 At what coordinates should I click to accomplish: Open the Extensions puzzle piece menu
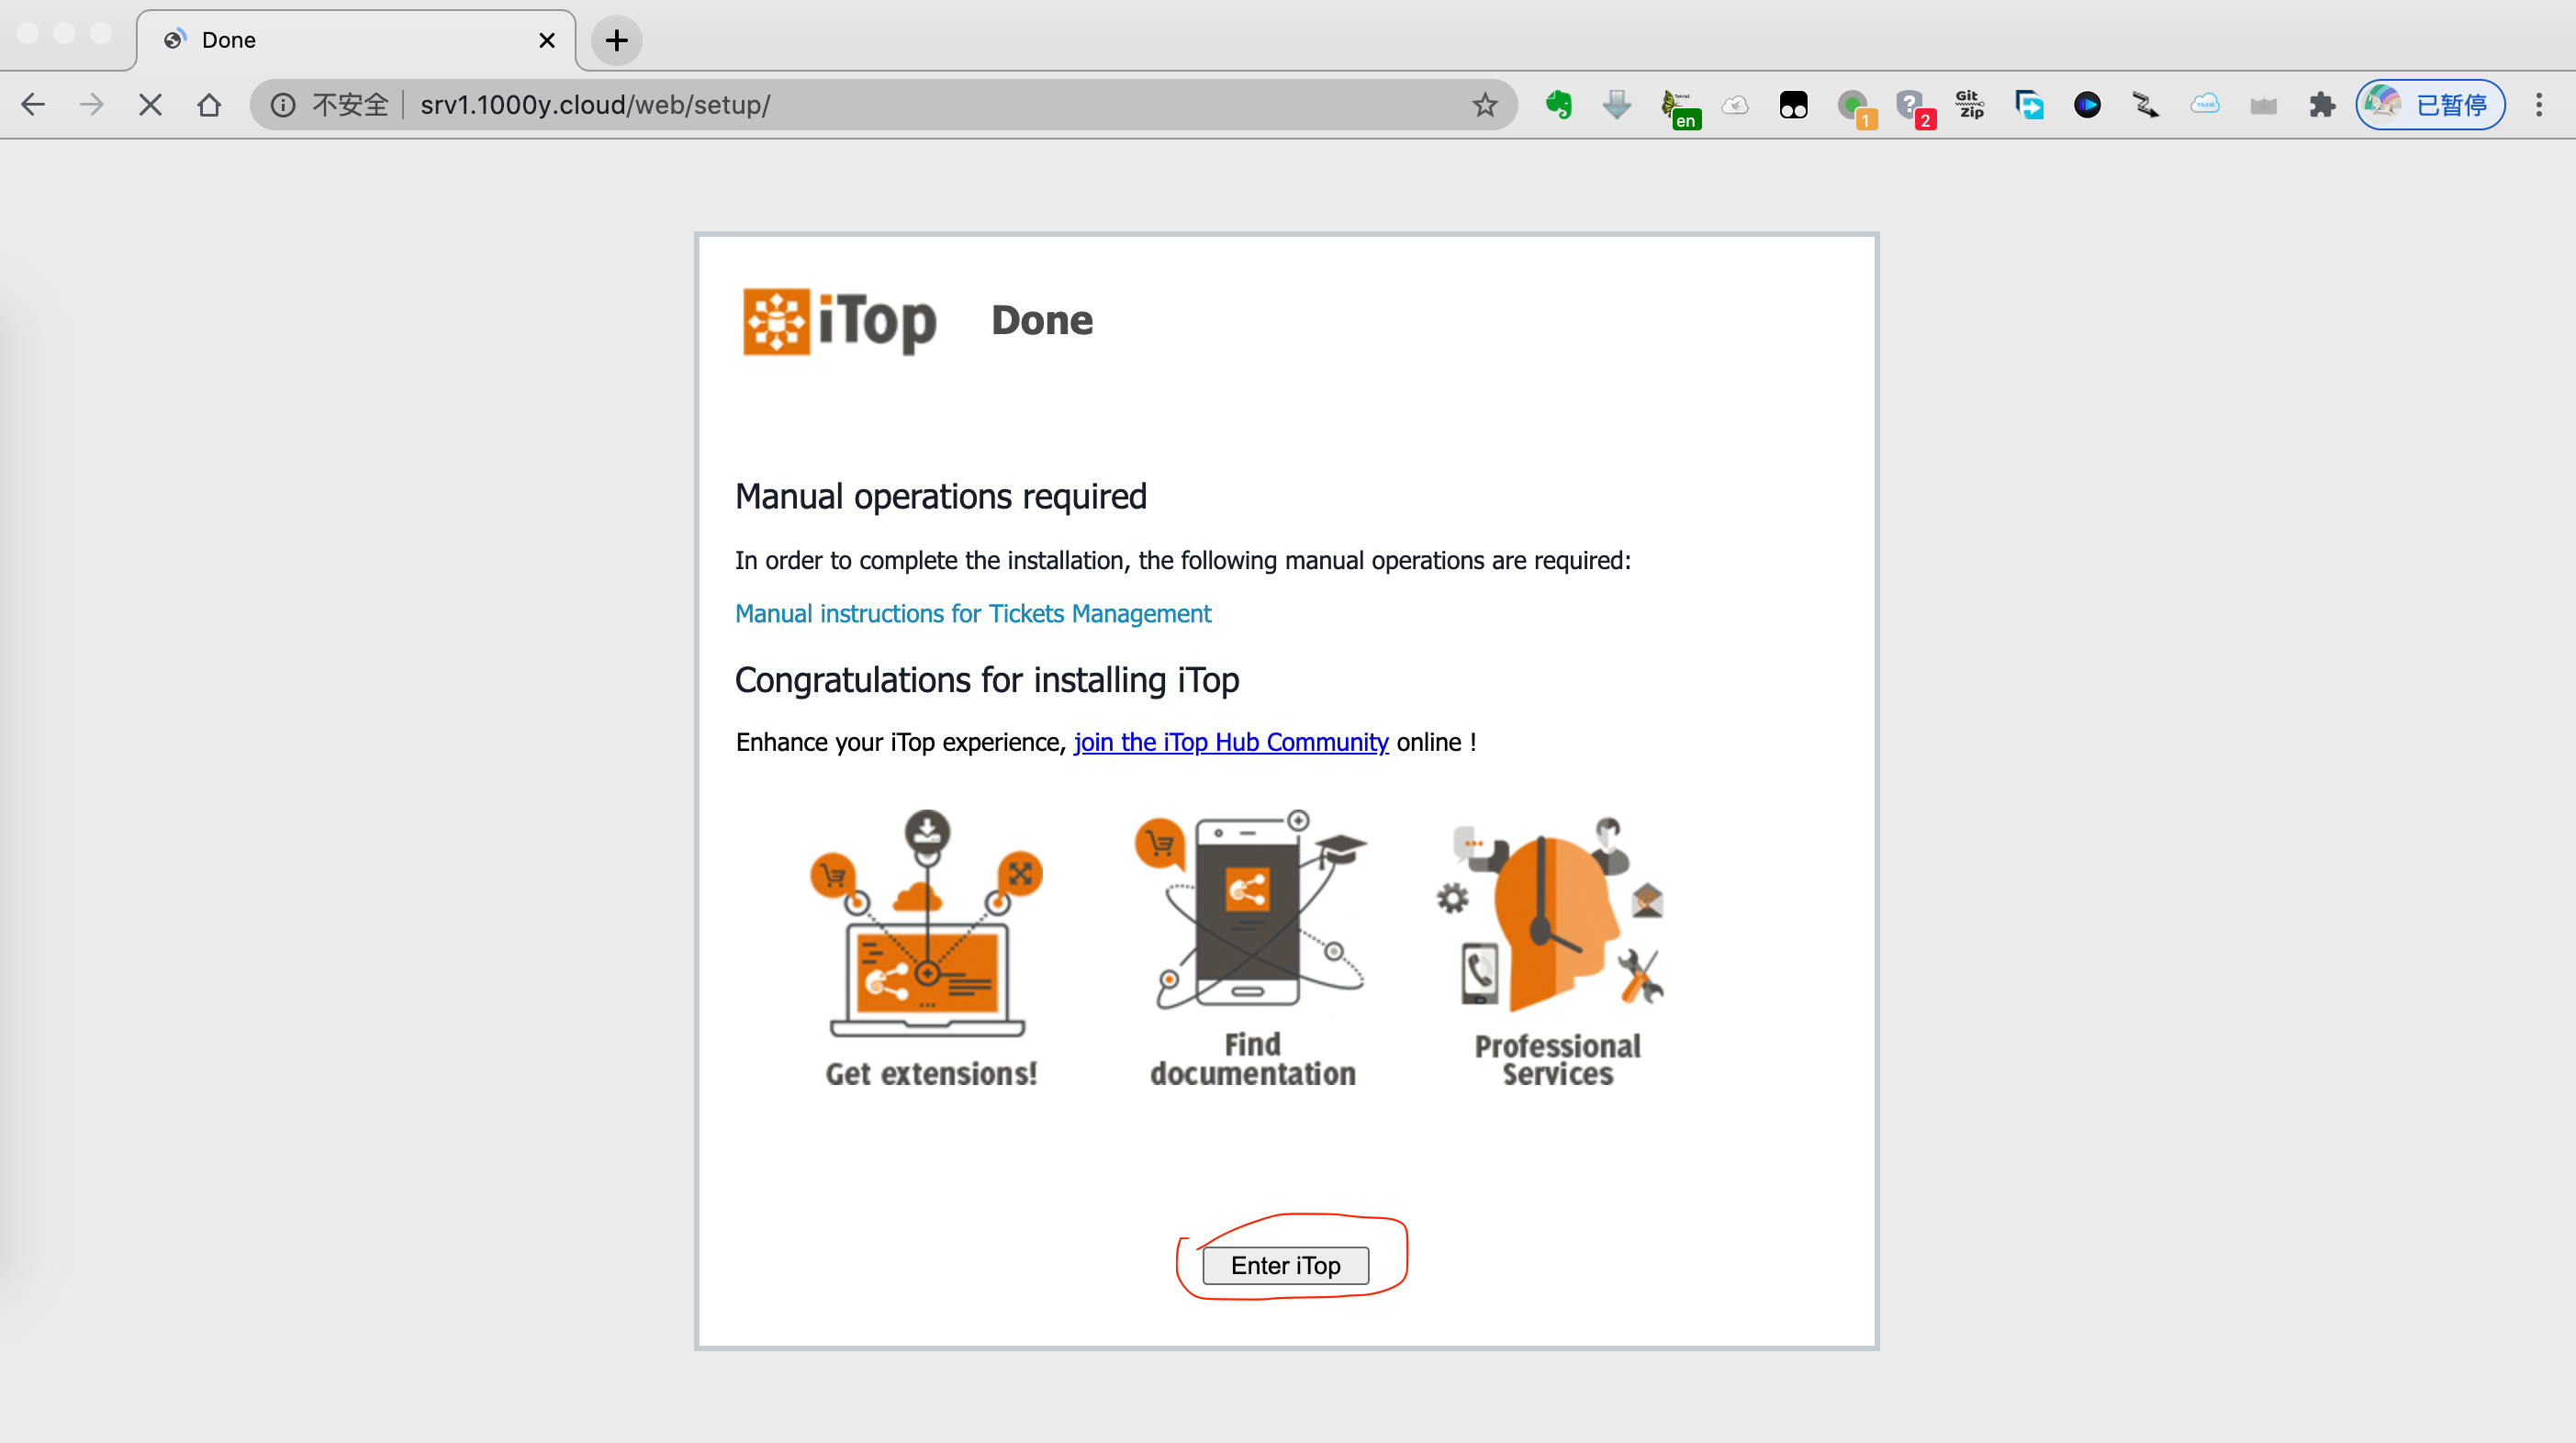click(2322, 105)
